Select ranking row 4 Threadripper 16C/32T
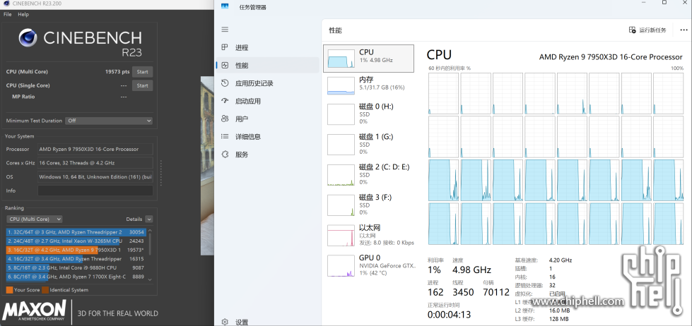This screenshot has width=692, height=326. point(76,259)
